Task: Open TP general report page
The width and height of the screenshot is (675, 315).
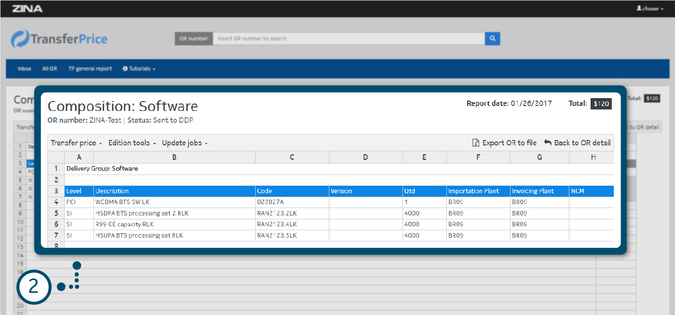Action: (x=90, y=69)
